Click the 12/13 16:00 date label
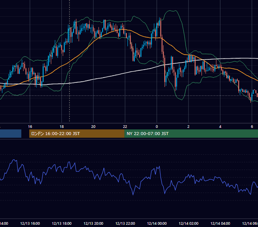The image size is (258, 227). tap(30, 223)
